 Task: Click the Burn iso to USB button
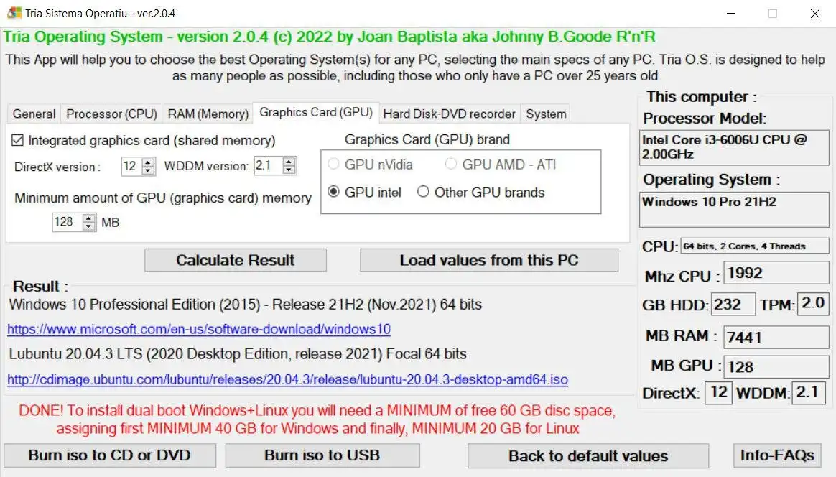322,455
